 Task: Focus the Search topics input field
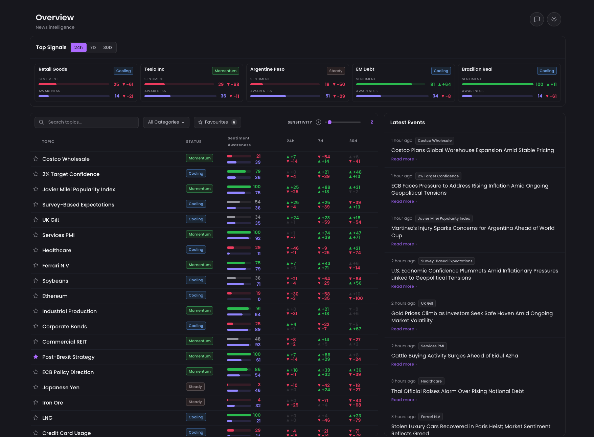click(x=87, y=122)
